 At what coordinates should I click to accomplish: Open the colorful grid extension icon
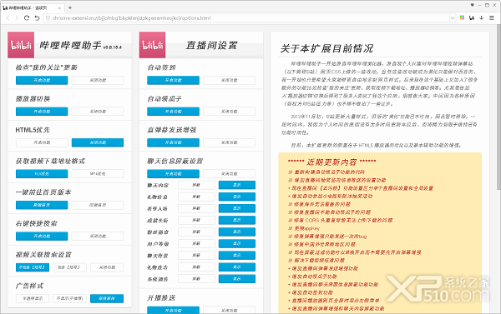[462, 17]
